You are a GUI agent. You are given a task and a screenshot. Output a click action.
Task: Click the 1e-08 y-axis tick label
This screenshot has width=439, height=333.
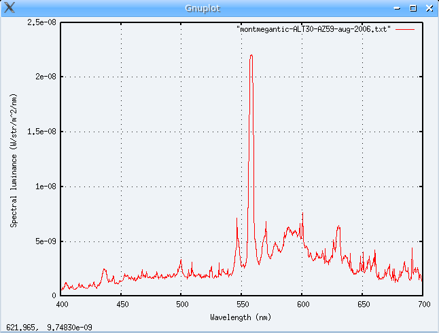click(x=44, y=187)
